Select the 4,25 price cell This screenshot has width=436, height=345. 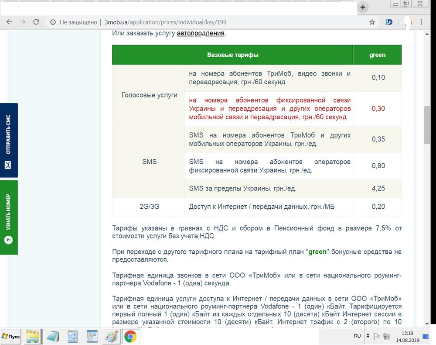pos(378,189)
